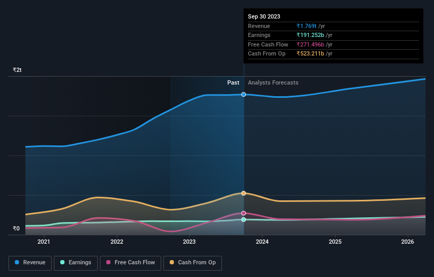Click the 2022 x-axis label

[x=117, y=242]
